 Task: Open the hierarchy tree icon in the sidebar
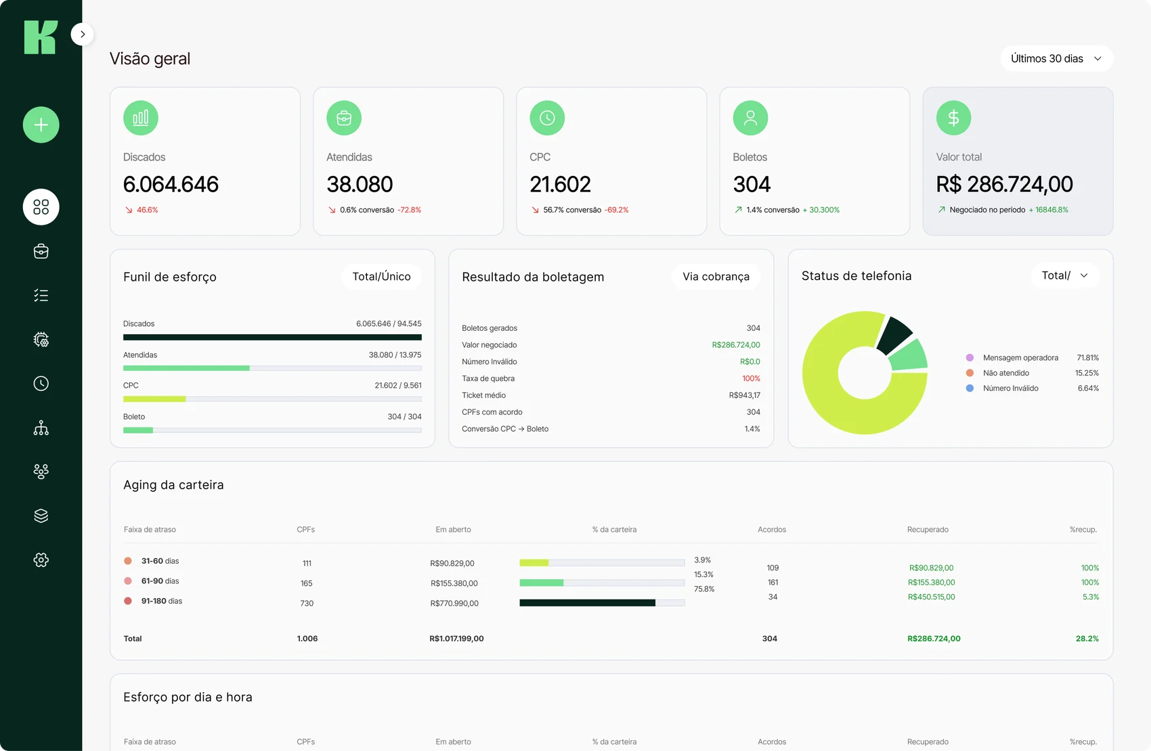point(41,428)
